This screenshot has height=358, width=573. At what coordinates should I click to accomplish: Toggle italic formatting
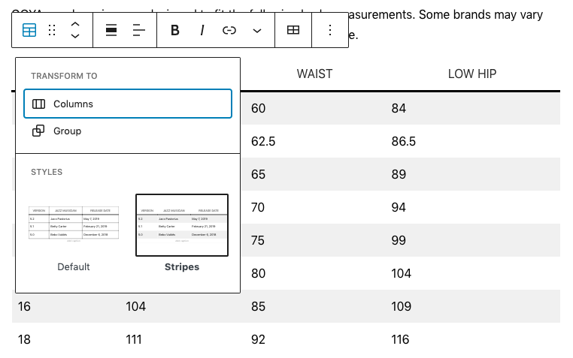[202, 30]
